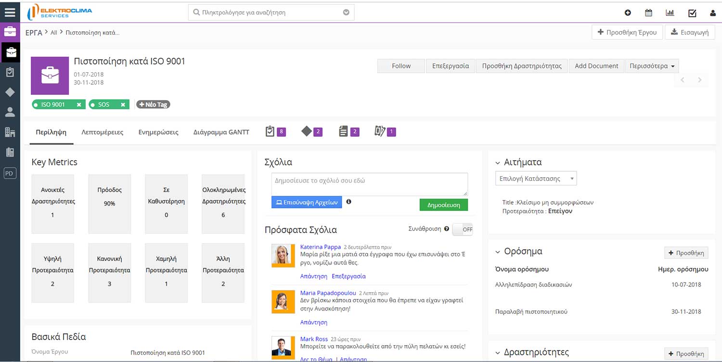Toggle the Συνάθροιση OFF switch
The width and height of the screenshot is (722, 362).
[x=463, y=230]
